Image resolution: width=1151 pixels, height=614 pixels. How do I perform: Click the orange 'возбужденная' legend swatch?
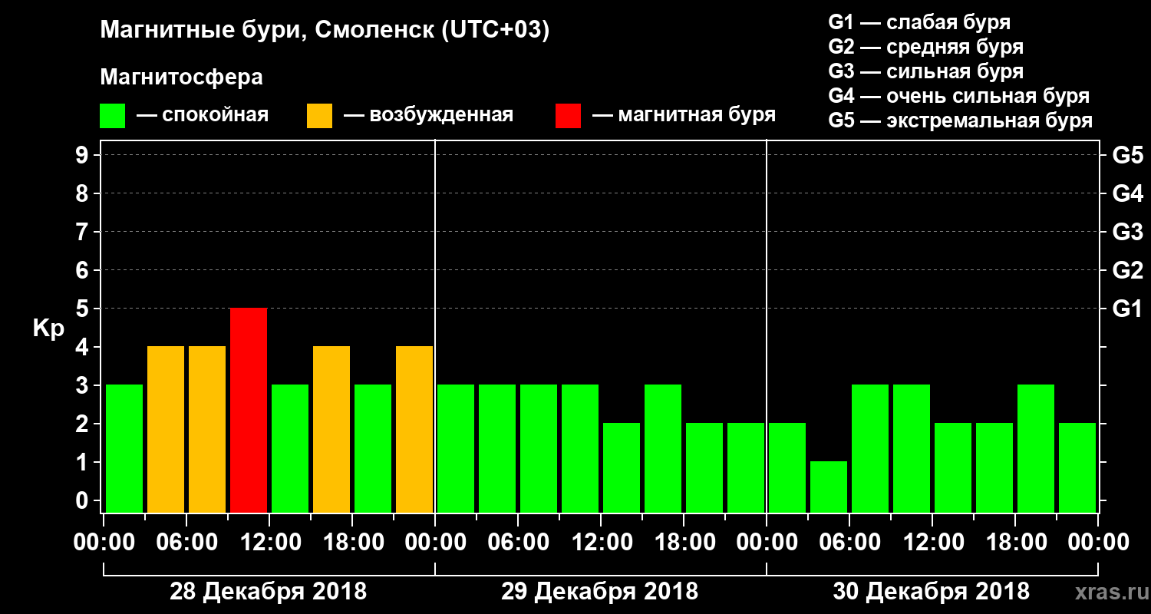[320, 116]
